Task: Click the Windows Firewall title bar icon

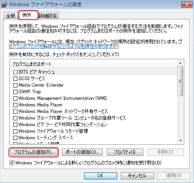Action: (x=4, y=4)
